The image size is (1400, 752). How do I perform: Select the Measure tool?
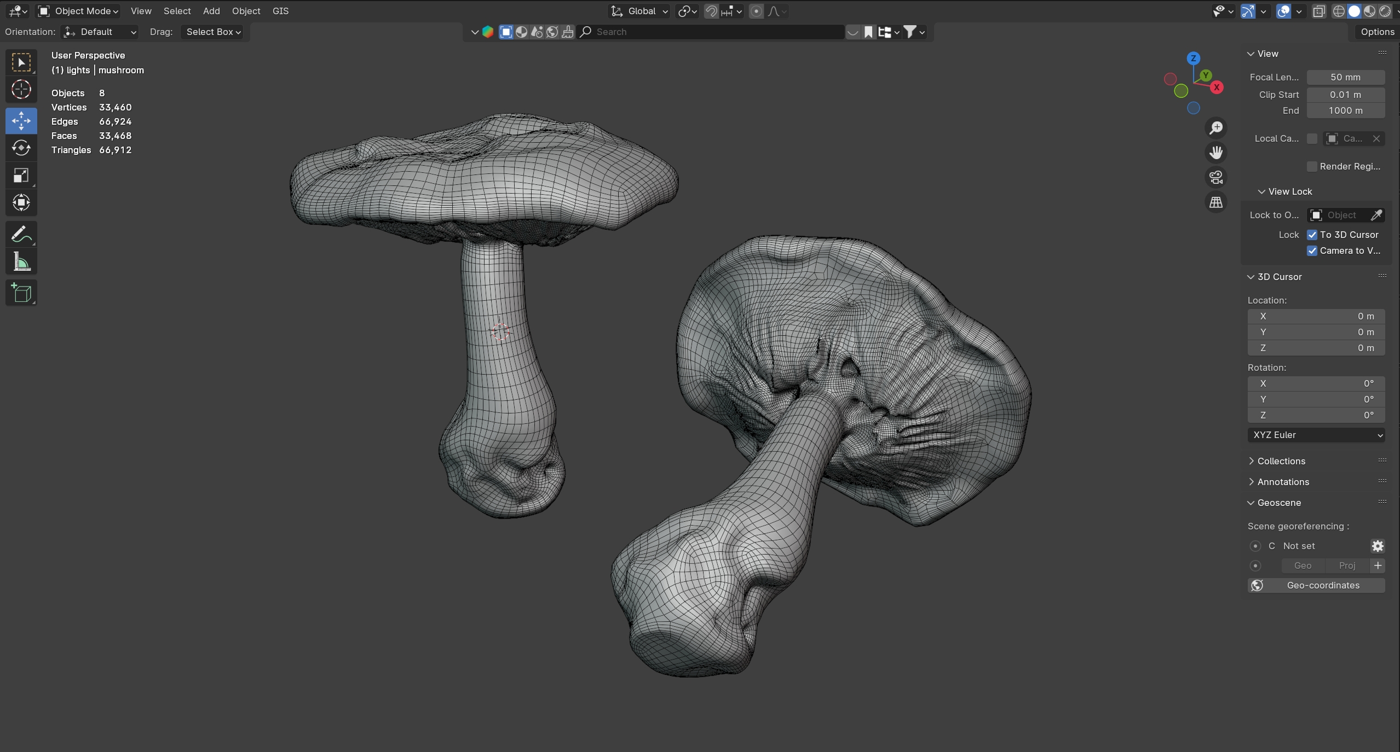(21, 263)
